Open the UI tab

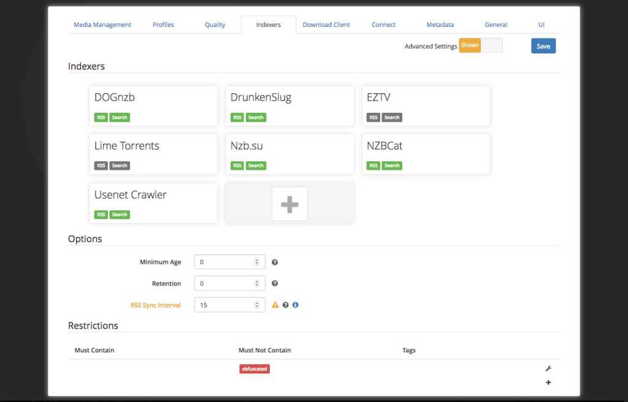click(541, 25)
